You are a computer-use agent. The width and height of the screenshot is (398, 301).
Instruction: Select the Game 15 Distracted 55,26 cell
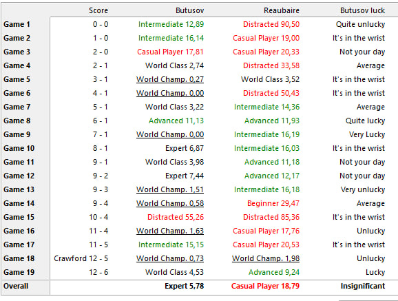click(x=176, y=217)
